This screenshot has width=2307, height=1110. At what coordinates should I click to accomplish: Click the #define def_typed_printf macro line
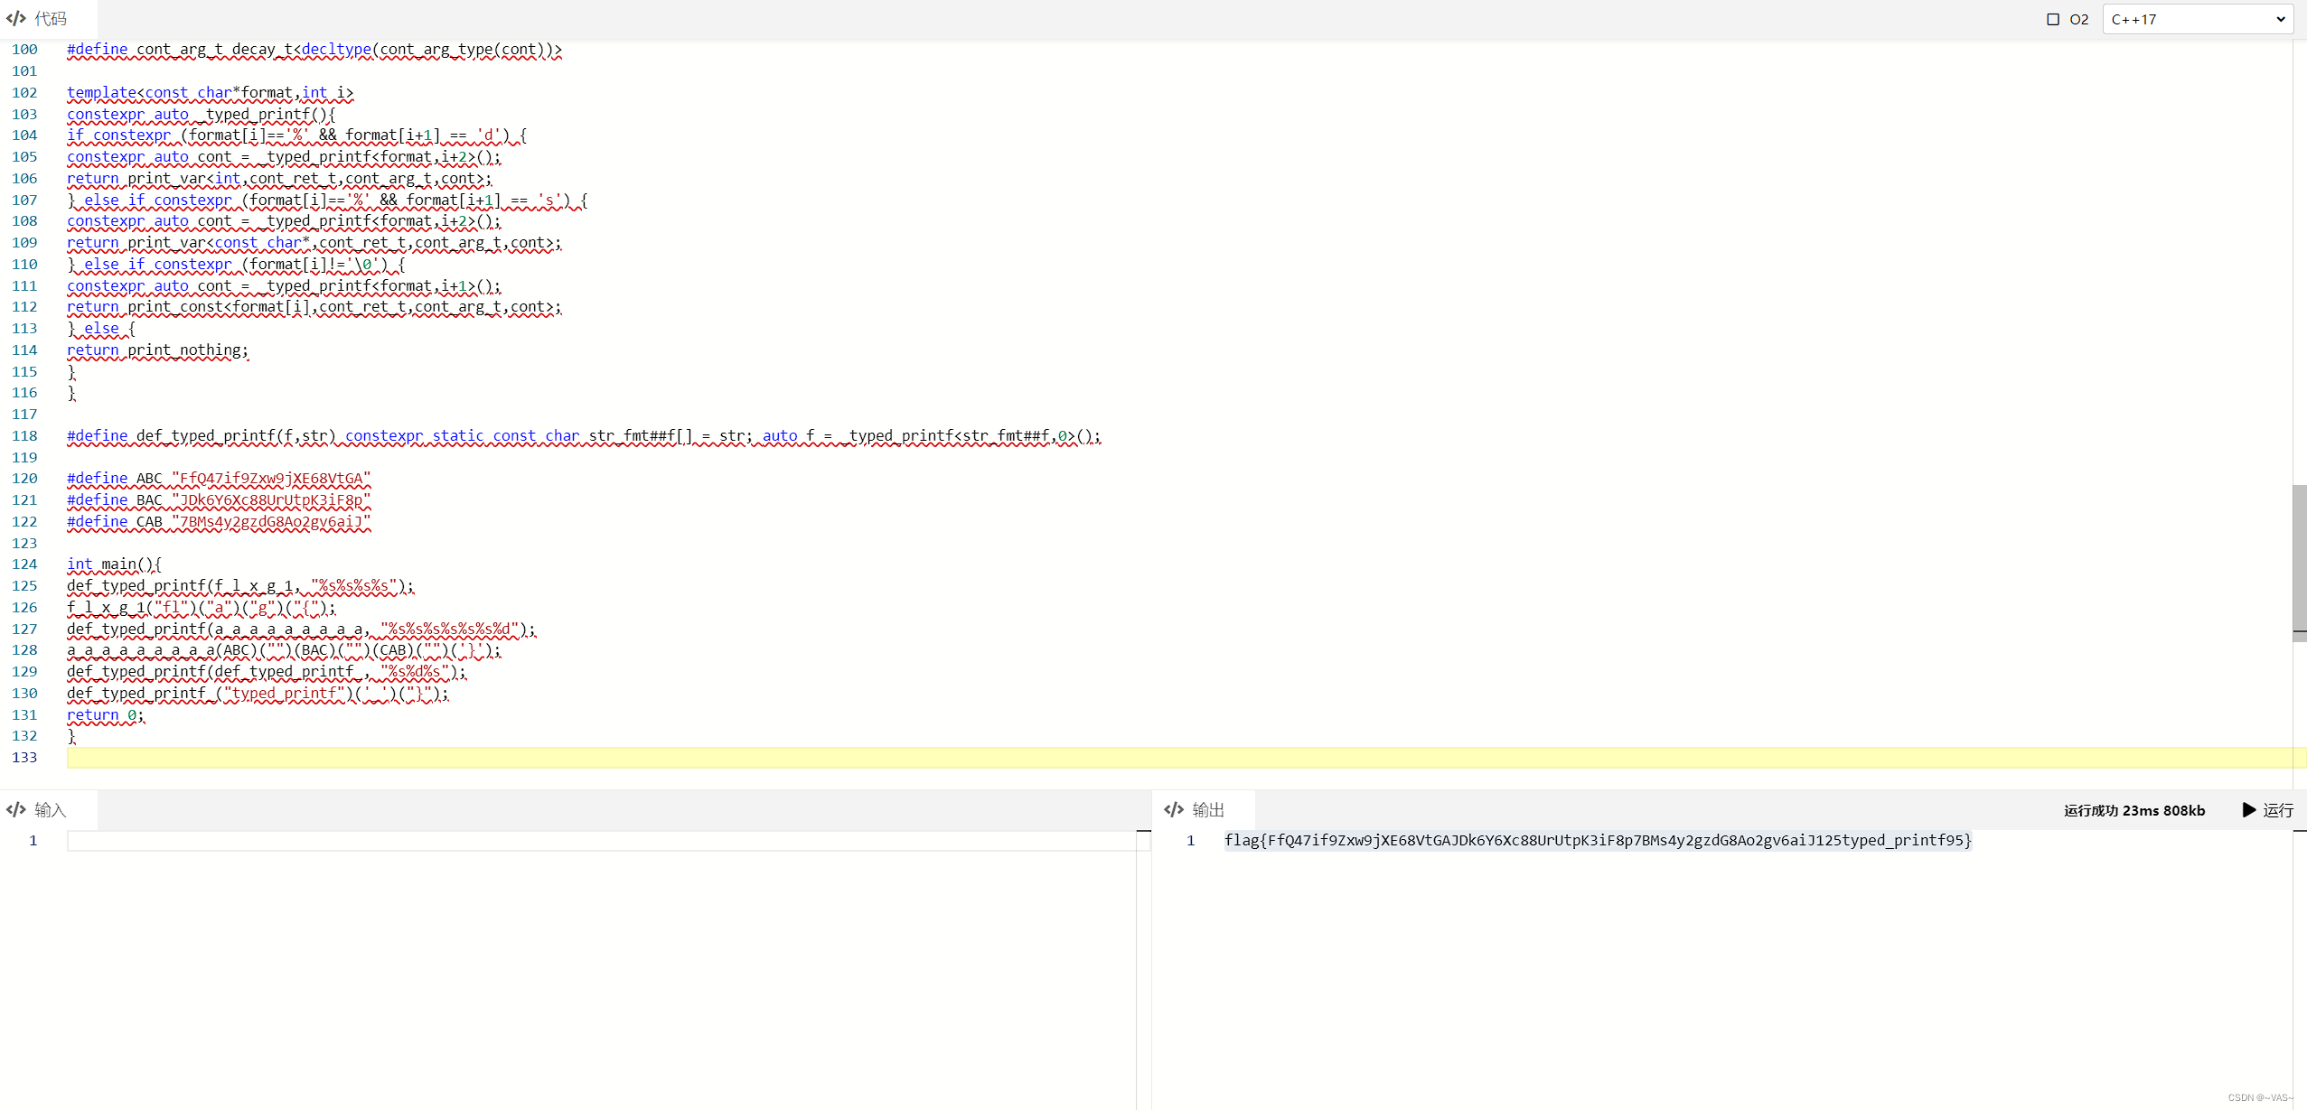[584, 436]
